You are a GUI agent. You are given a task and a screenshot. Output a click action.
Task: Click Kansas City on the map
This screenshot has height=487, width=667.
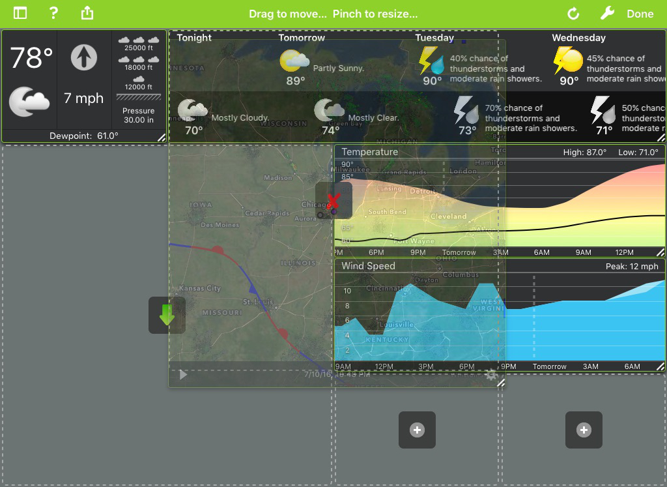tap(200, 288)
